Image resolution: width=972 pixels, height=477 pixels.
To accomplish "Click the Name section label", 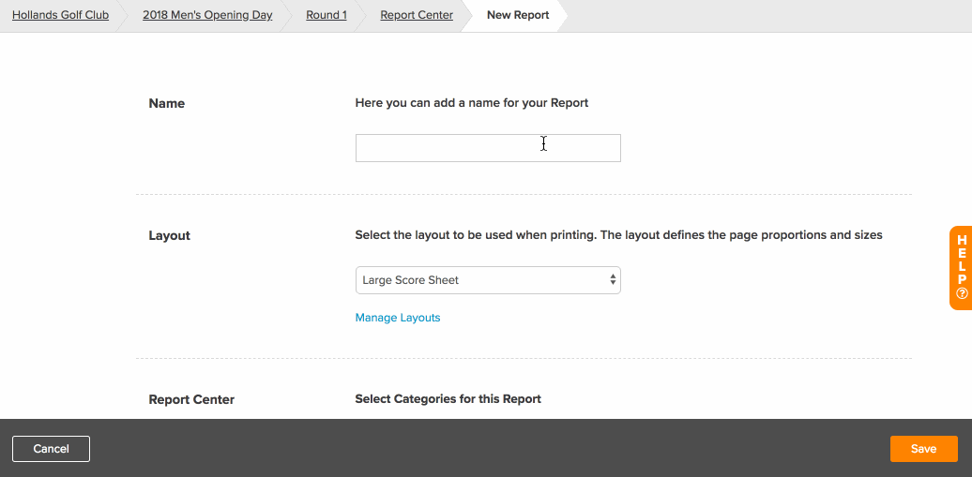I will tap(167, 103).
